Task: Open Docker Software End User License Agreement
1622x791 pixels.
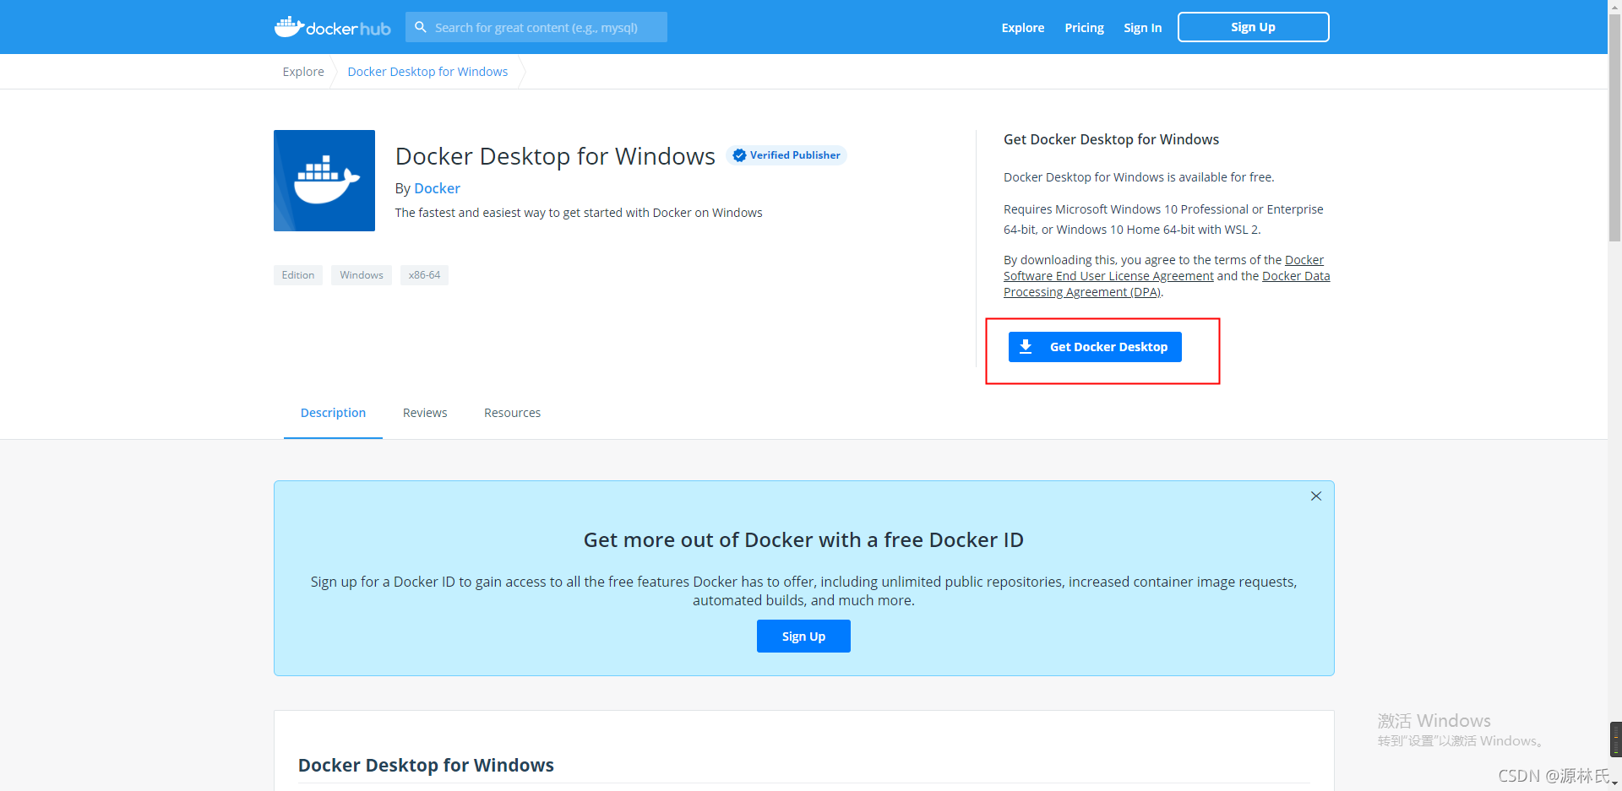Action: tap(1108, 276)
